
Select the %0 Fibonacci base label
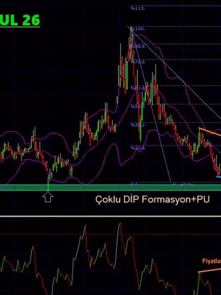(x=134, y=185)
